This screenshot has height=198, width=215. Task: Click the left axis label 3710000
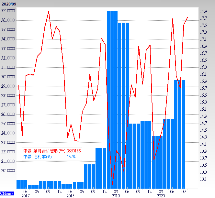tap(8, 11)
